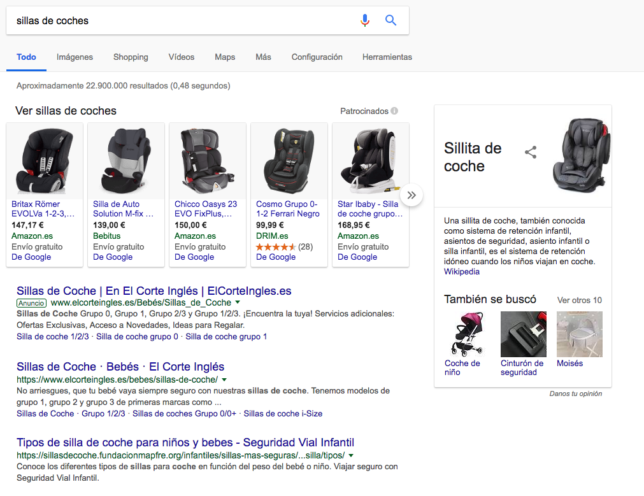Click the microphone voice search icon
Viewport: 644px width, 496px height.
pos(364,20)
